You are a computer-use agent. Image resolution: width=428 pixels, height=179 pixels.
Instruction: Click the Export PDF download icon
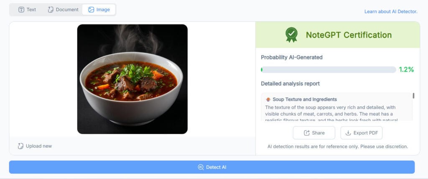point(348,133)
